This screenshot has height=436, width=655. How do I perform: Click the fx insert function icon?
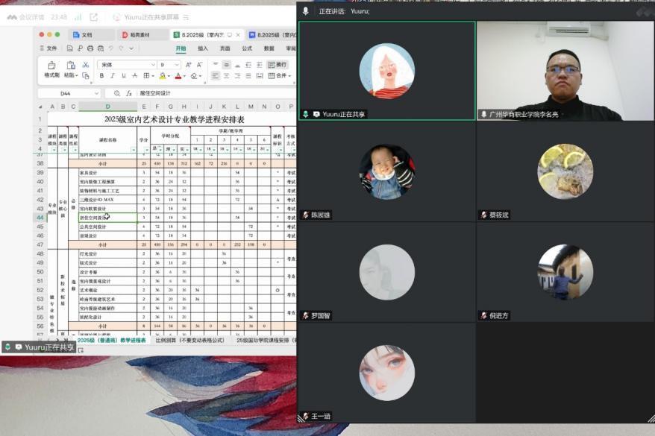128,94
